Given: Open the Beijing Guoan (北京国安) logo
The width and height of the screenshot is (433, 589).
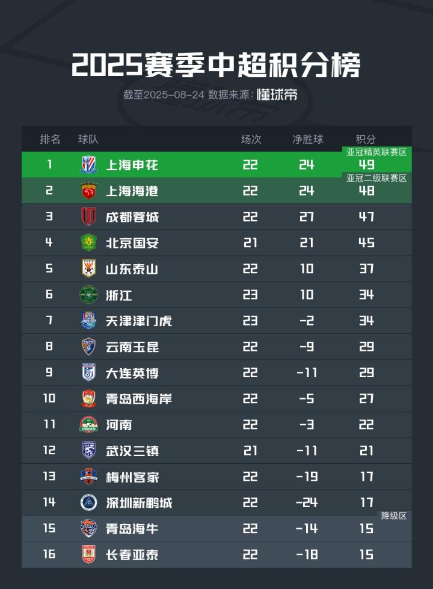Looking at the screenshot, I should click(x=88, y=243).
